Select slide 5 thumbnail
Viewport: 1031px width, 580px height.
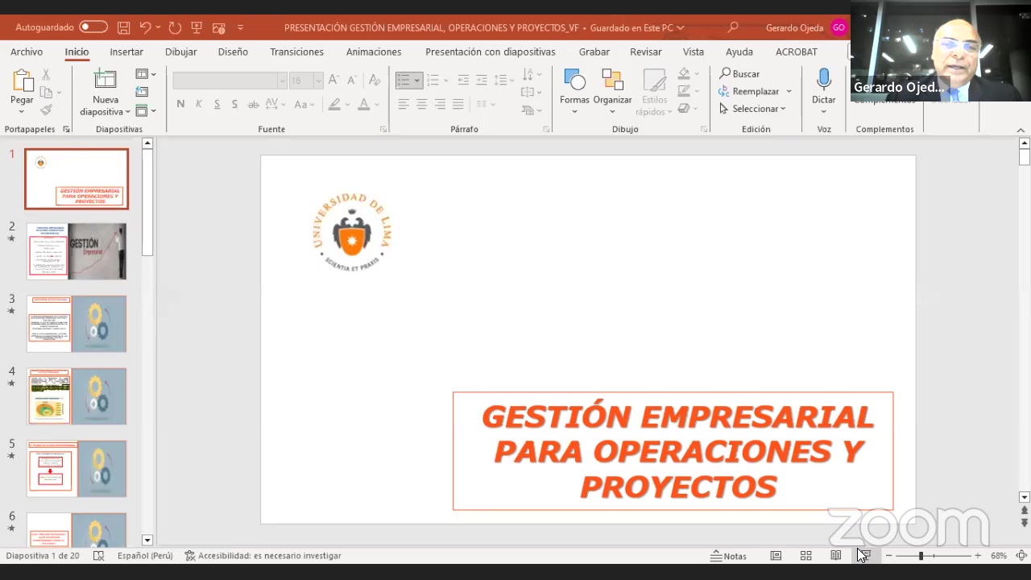tap(77, 469)
